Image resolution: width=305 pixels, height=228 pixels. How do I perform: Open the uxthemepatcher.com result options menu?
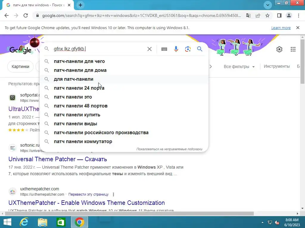pos(113,194)
